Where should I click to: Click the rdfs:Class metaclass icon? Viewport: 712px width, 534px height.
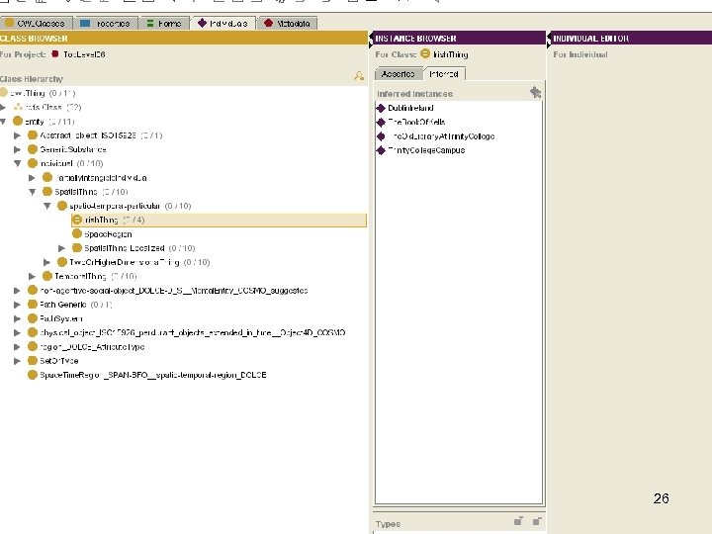[x=18, y=107]
